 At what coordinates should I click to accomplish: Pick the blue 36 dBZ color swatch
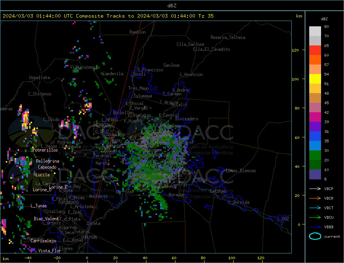(x=315, y=136)
